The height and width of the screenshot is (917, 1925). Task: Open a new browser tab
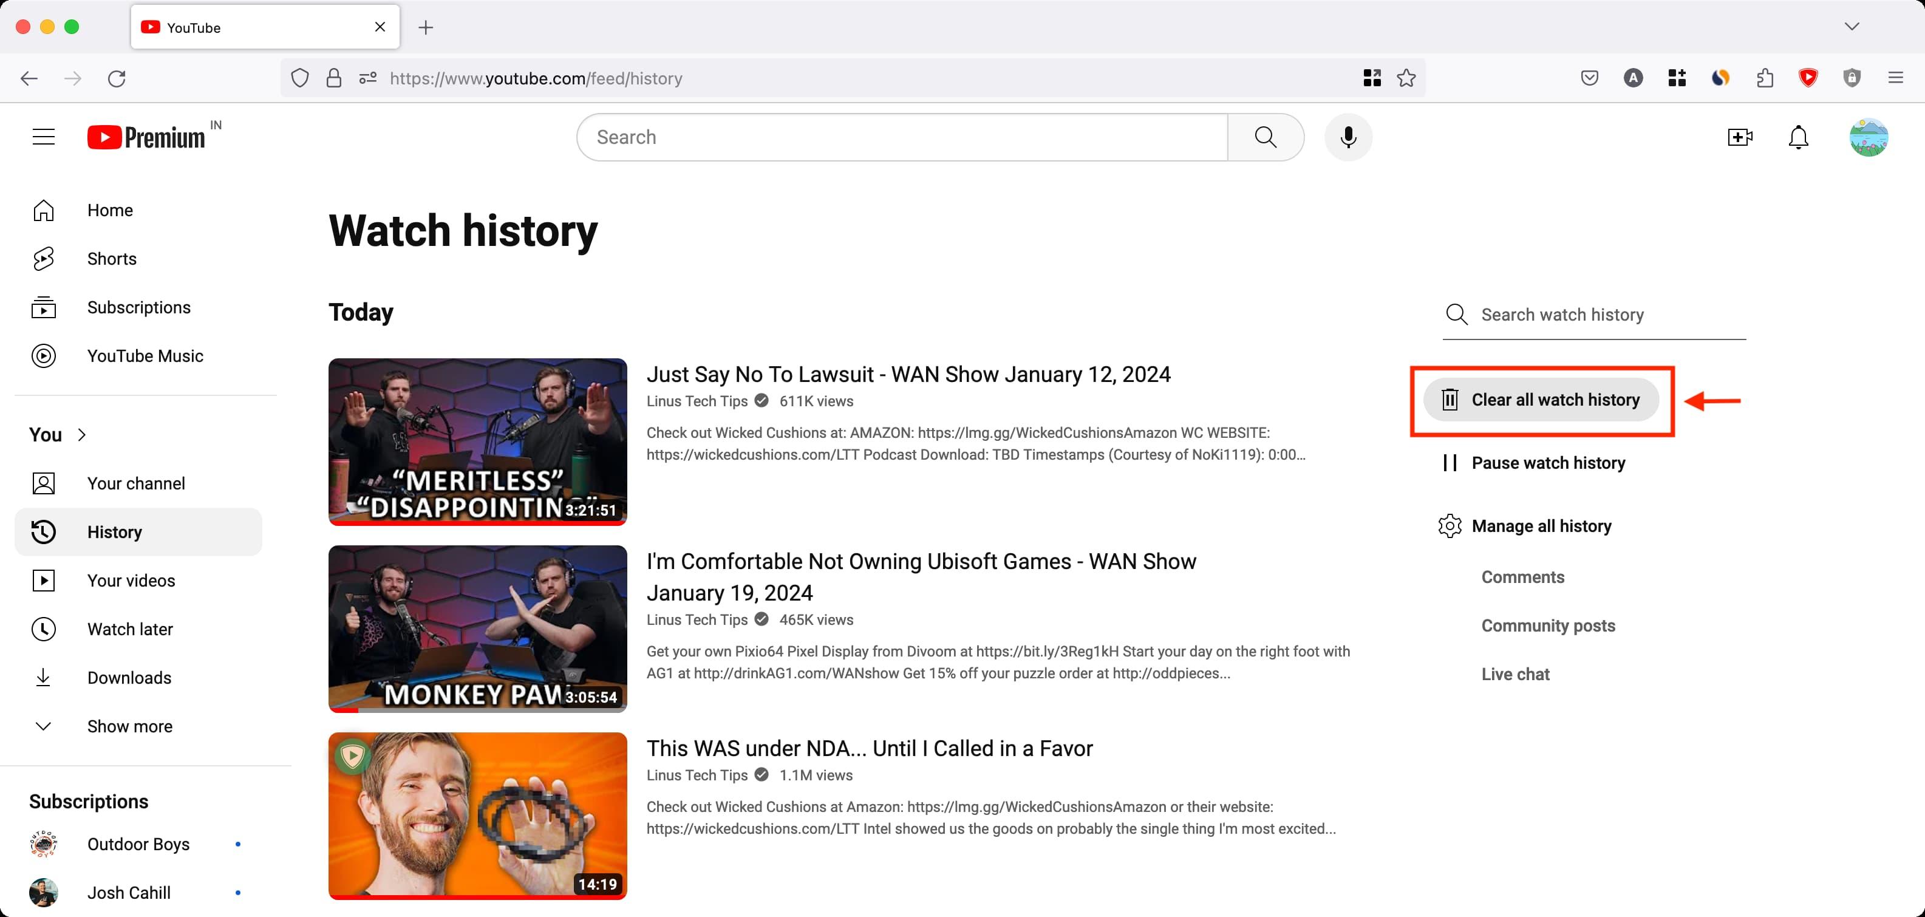[x=425, y=28]
